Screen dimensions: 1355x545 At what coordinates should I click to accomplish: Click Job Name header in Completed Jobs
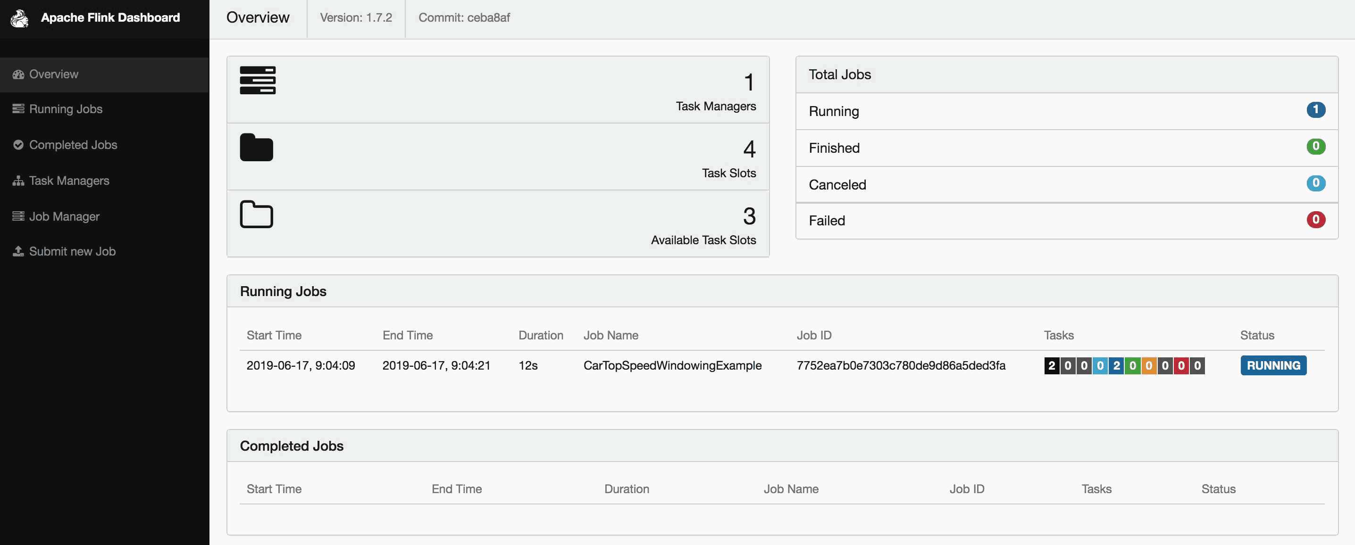[791, 489]
